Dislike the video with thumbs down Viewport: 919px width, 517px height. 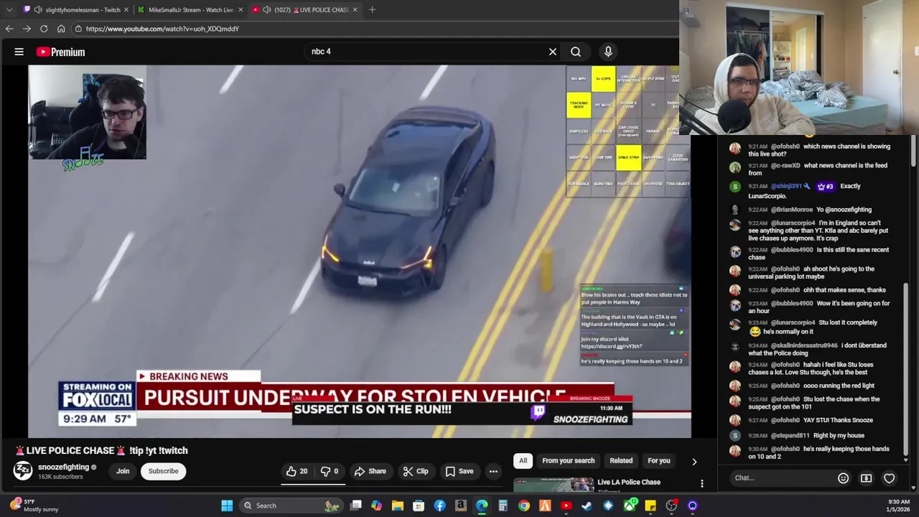[x=330, y=471]
